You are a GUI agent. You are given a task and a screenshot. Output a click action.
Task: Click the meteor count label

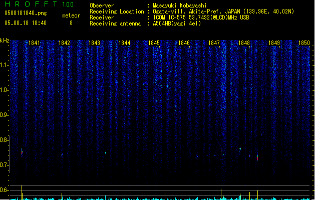pos(71,15)
